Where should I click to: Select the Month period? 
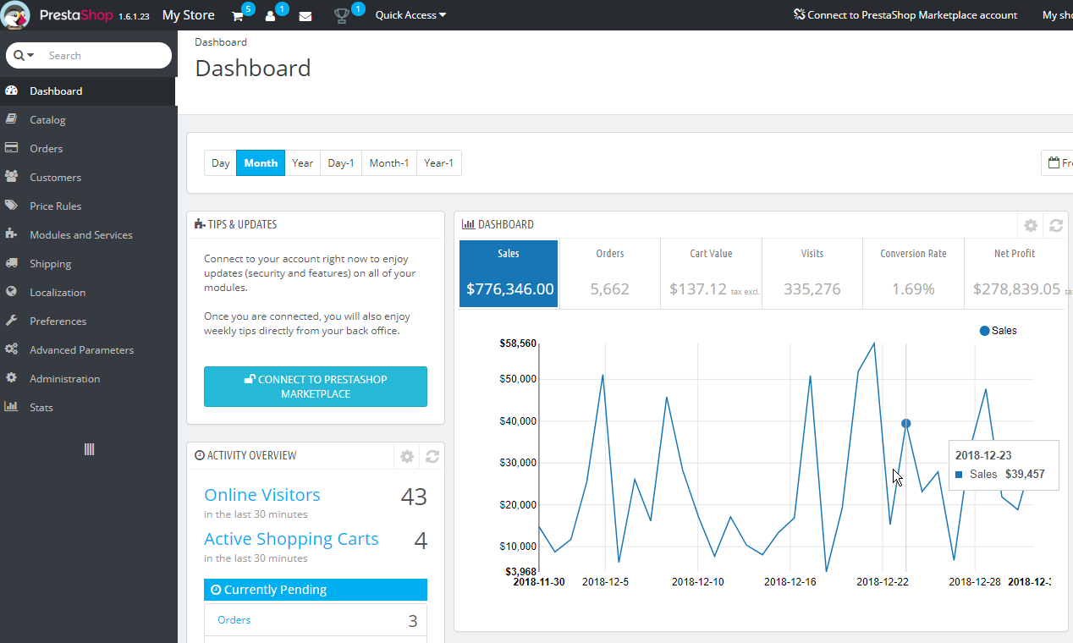point(261,163)
